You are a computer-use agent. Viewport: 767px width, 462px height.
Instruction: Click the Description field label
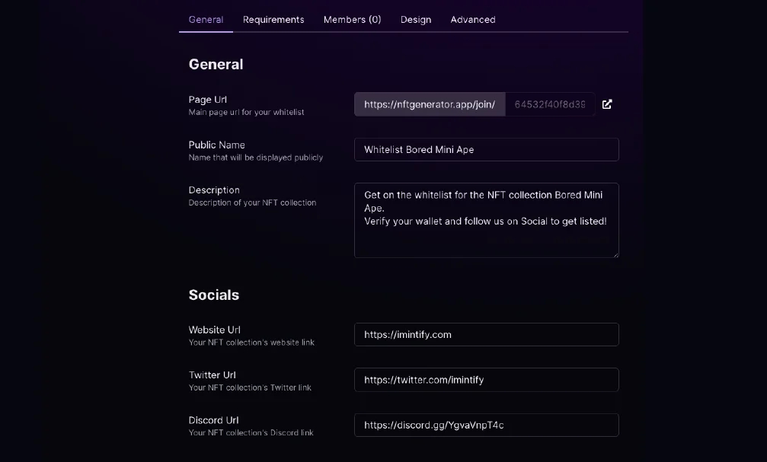pyautogui.click(x=214, y=190)
